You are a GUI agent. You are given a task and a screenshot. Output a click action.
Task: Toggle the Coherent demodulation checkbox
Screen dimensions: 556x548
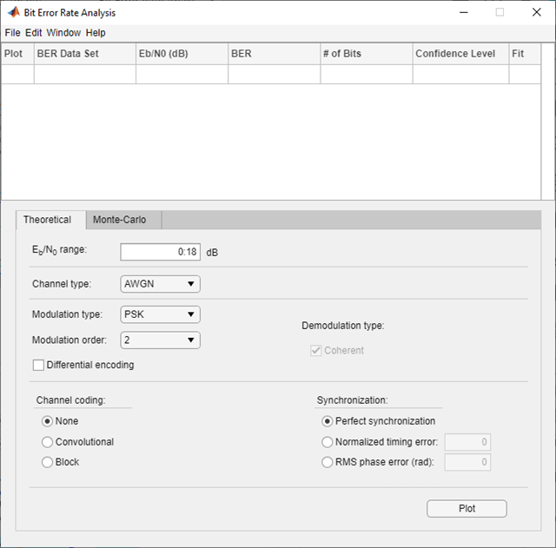(x=315, y=351)
